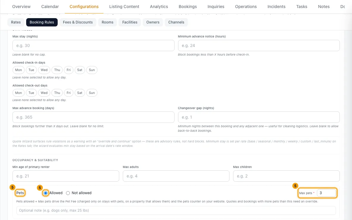Open the Channels sub-tab
352x220 pixels.
176,22
